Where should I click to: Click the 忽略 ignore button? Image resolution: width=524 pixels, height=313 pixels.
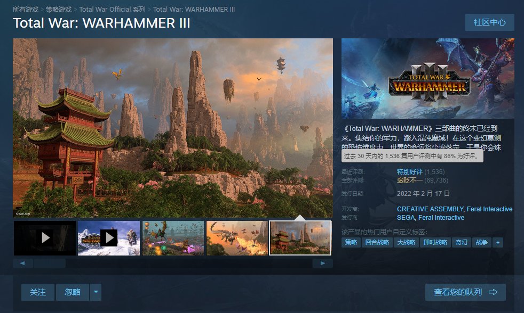coord(73,292)
